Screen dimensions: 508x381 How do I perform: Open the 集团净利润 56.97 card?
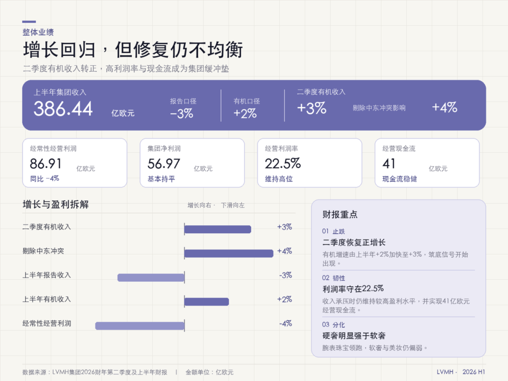[192, 163]
